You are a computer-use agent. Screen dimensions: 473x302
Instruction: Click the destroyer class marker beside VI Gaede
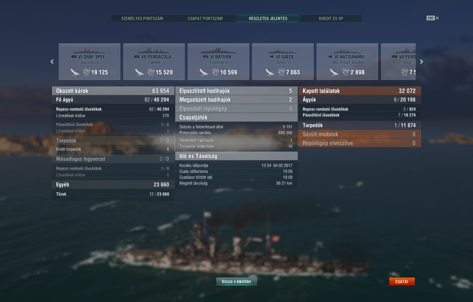click(x=271, y=57)
